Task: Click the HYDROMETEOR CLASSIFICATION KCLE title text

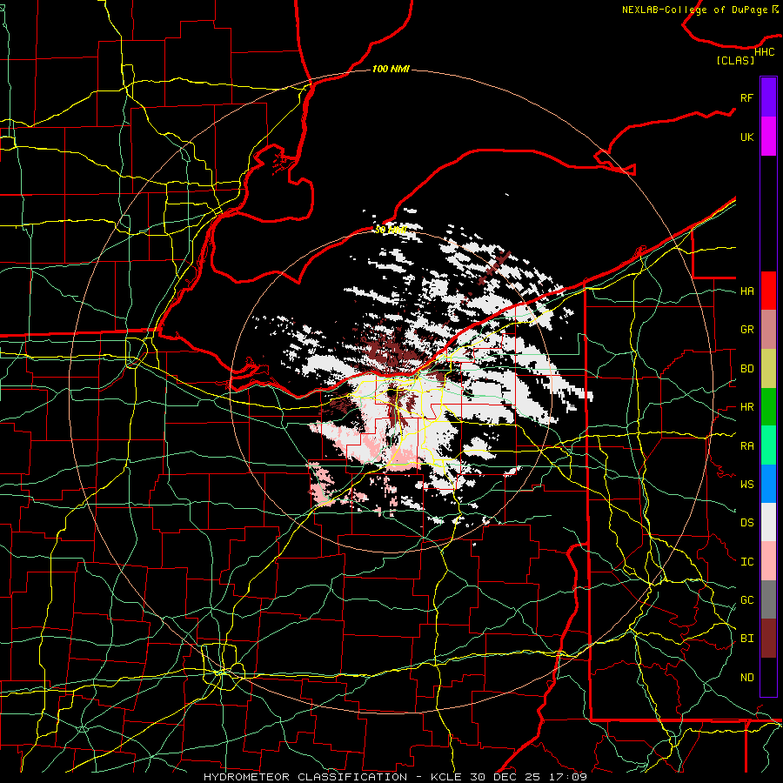Action: pos(395,777)
